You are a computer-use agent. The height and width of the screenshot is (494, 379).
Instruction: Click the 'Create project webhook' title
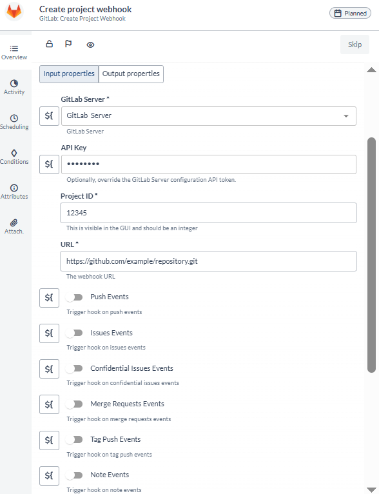85,9
